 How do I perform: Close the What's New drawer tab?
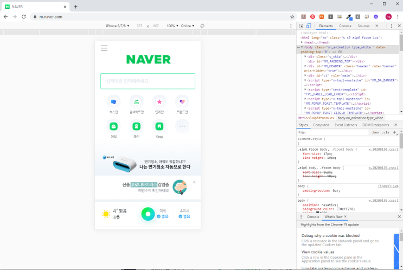(345, 216)
